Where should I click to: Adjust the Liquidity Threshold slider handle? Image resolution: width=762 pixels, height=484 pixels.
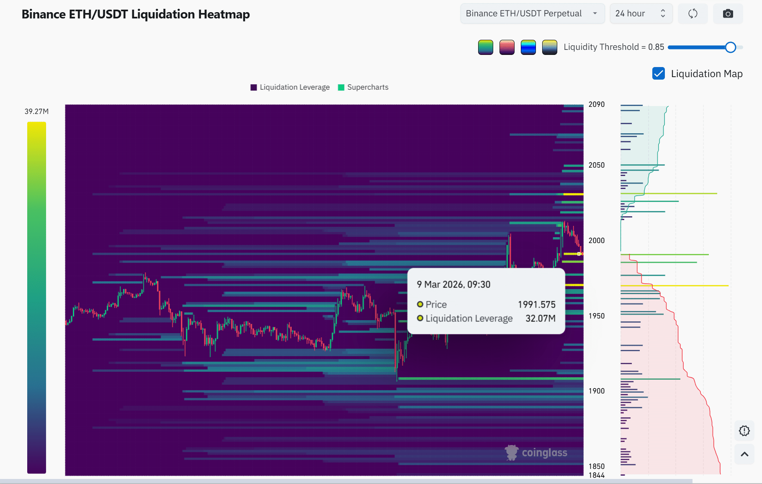(731, 47)
